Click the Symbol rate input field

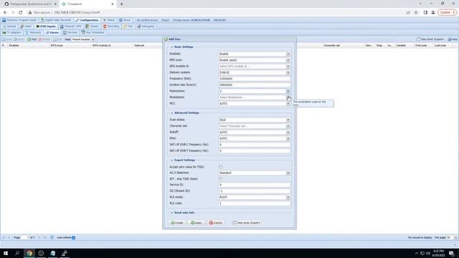tap(254, 85)
